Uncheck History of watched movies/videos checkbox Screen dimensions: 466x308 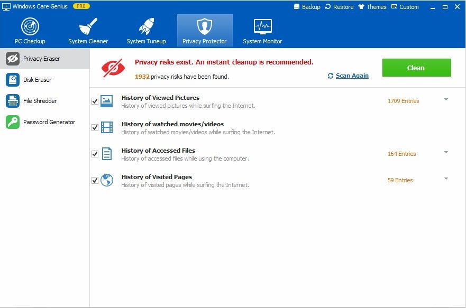pos(95,128)
